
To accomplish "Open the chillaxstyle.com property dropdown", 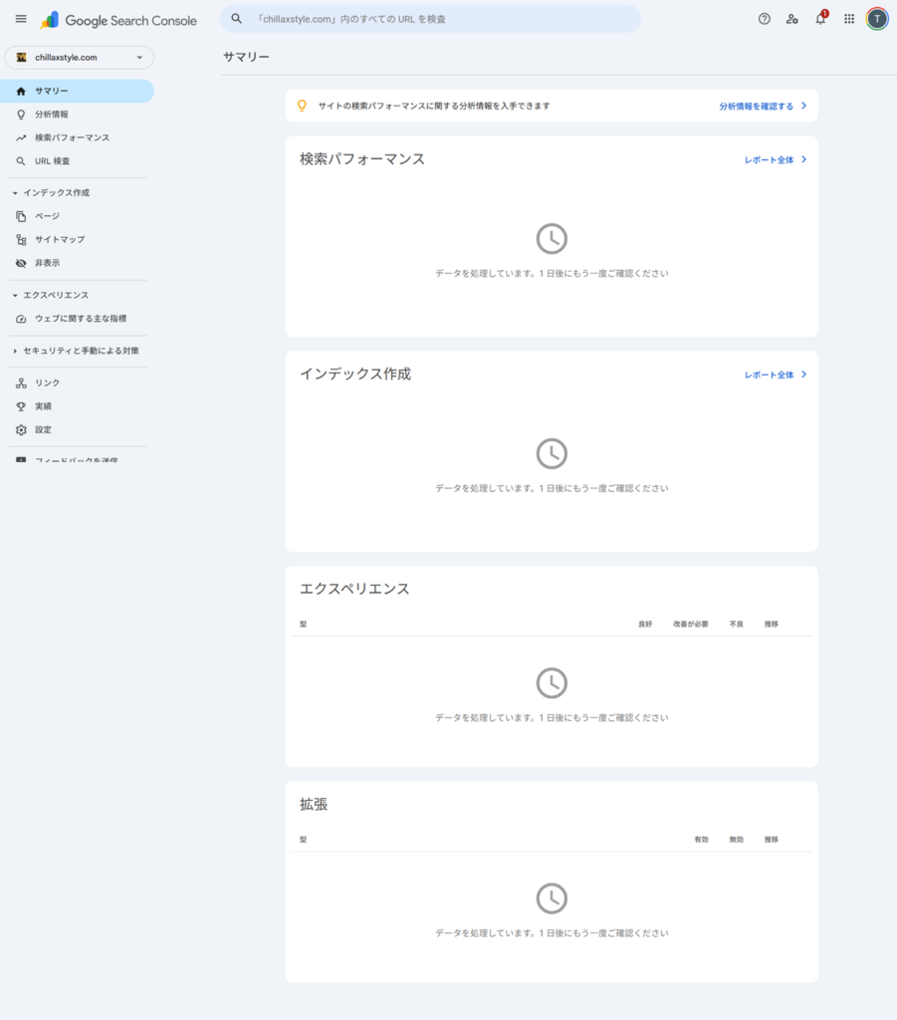I will click(80, 58).
